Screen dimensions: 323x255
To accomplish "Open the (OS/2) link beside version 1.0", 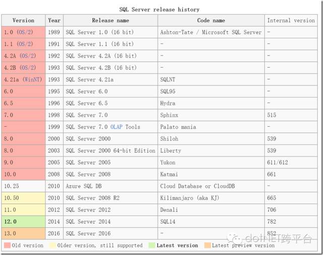I will (x=25, y=32).
